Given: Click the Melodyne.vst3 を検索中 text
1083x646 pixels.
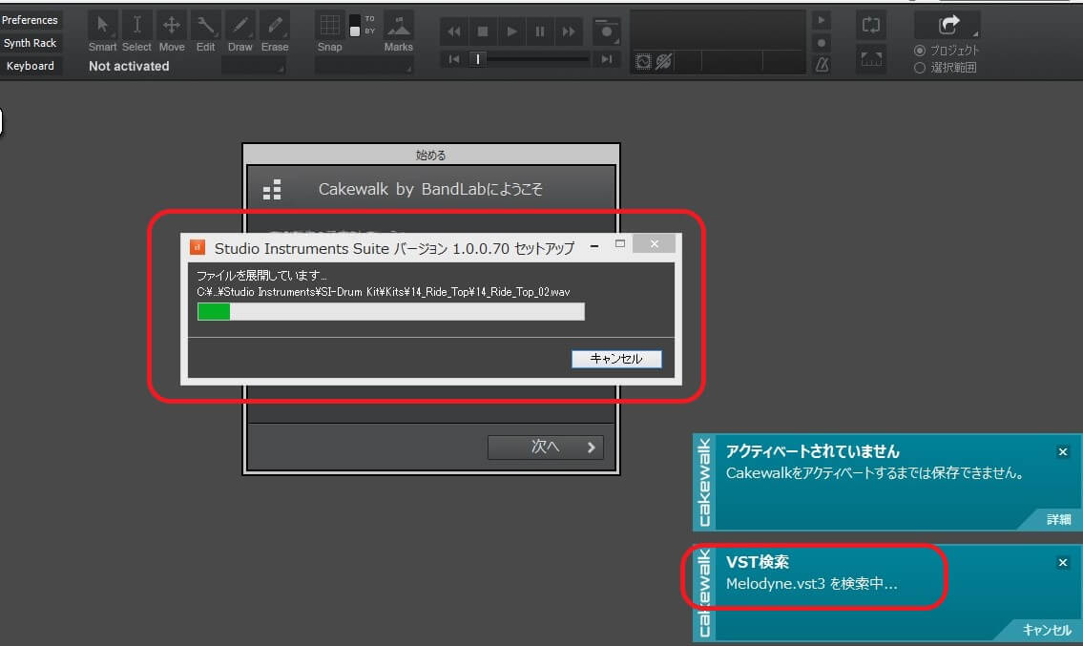Looking at the screenshot, I should [812, 584].
